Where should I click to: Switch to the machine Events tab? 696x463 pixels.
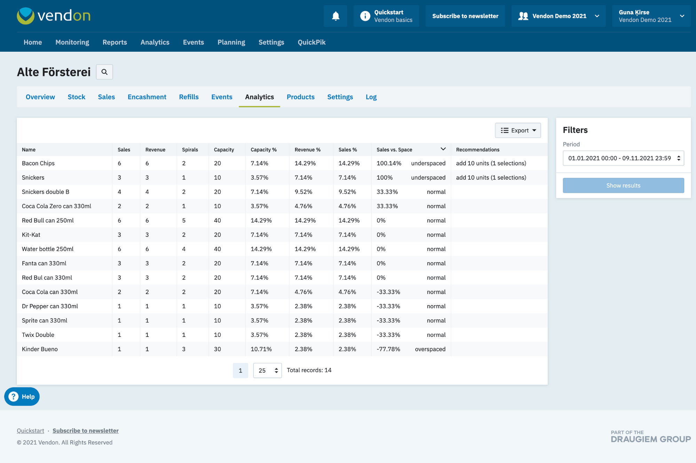click(222, 97)
